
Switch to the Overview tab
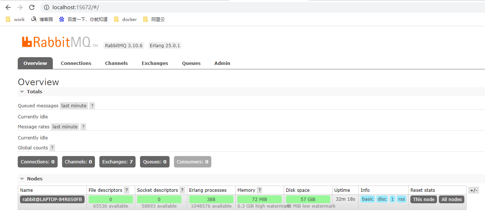(x=35, y=63)
